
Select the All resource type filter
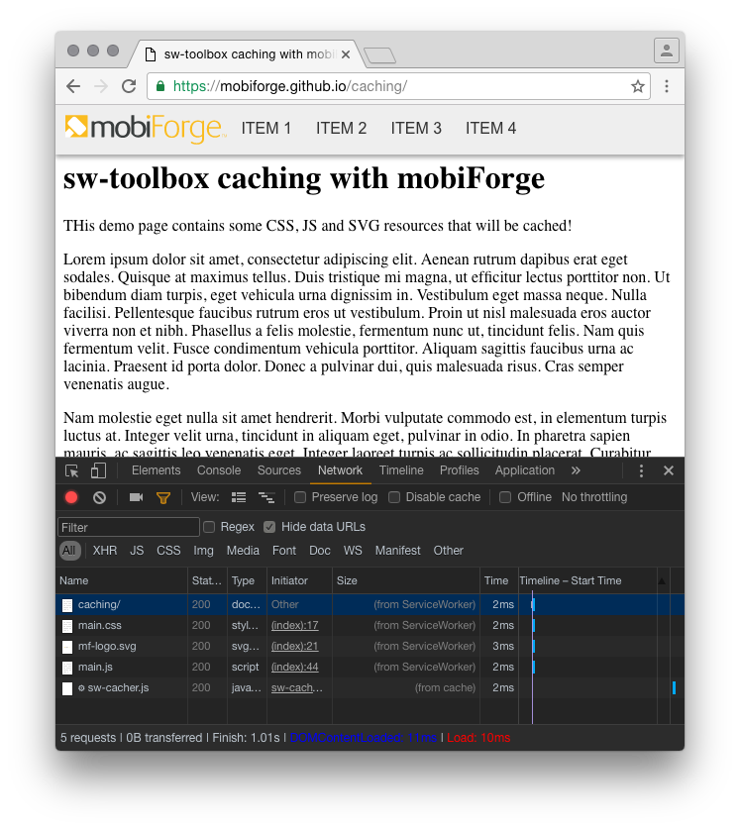point(69,551)
